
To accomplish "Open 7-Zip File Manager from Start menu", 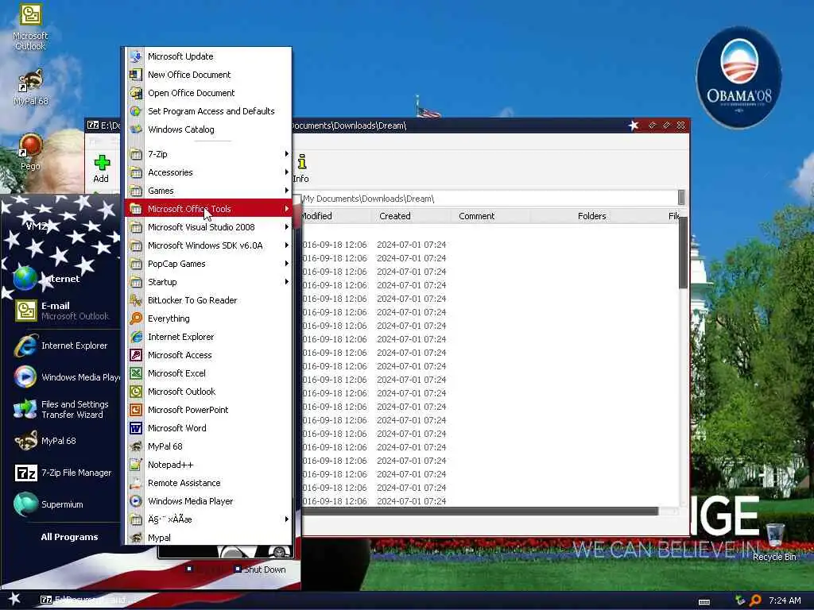I will click(64, 473).
